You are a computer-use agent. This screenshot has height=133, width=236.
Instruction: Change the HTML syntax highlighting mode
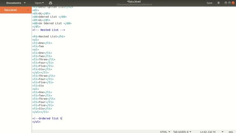click(x=165, y=132)
